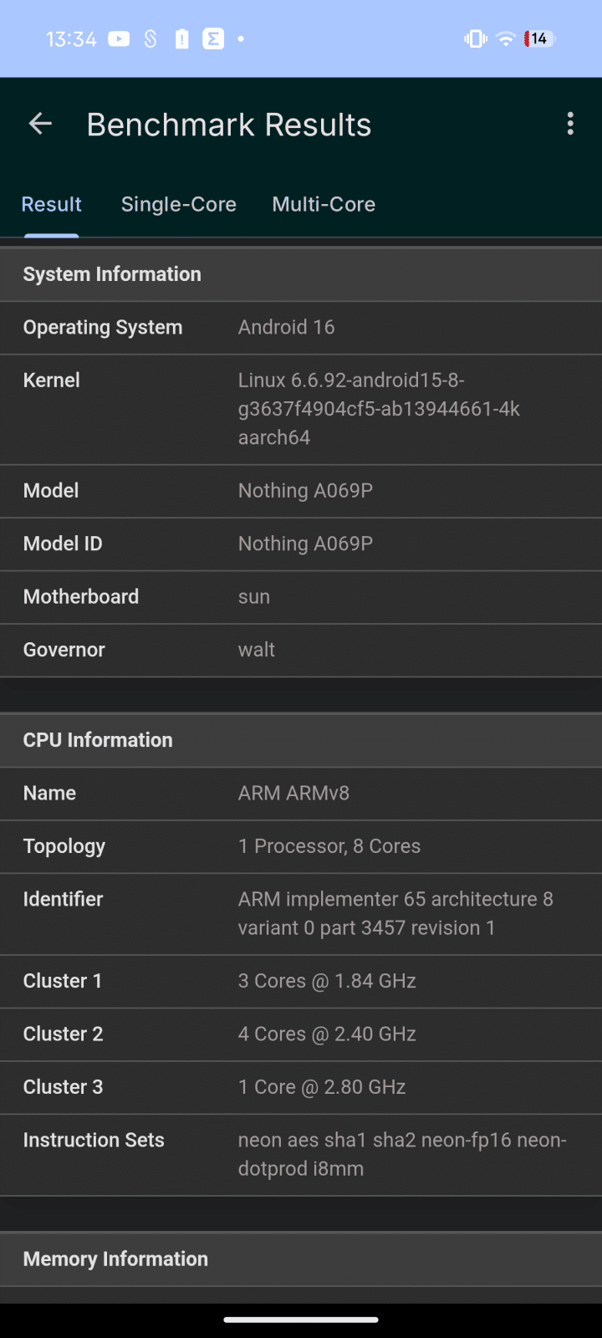Tap the Memory Information section header
602x1338 pixels.
coord(301,1259)
